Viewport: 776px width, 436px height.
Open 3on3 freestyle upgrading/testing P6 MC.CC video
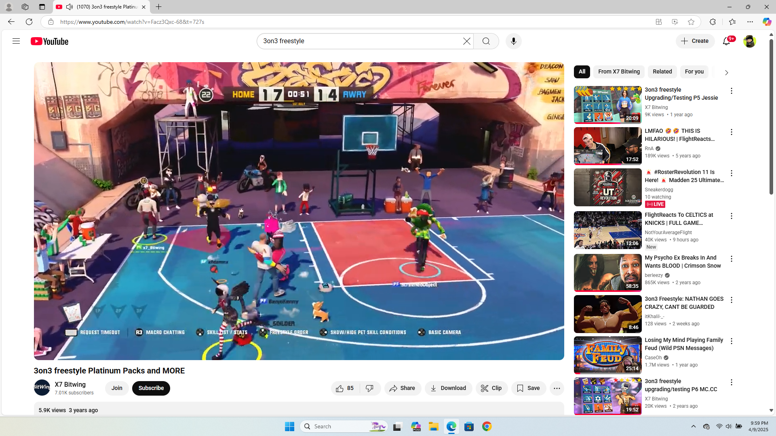tap(681, 385)
